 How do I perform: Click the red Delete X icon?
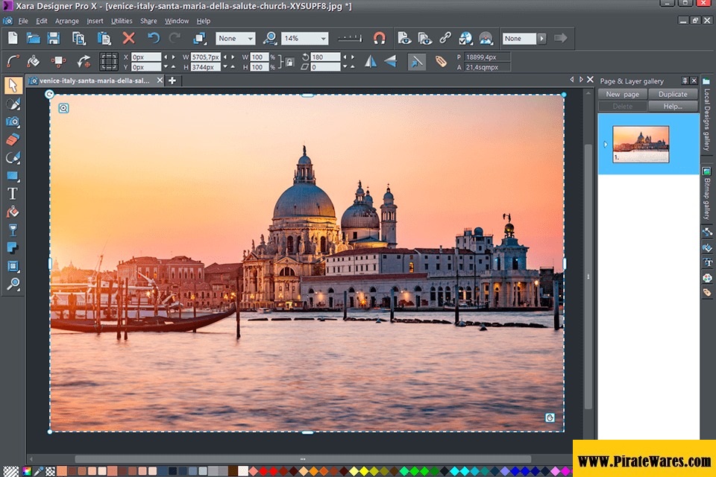128,38
